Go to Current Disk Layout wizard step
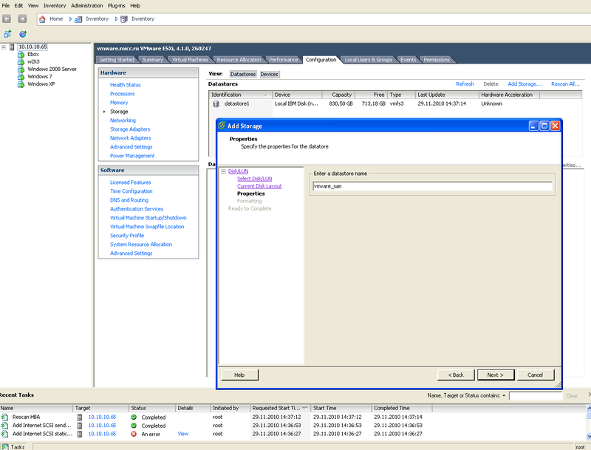 coord(259,186)
